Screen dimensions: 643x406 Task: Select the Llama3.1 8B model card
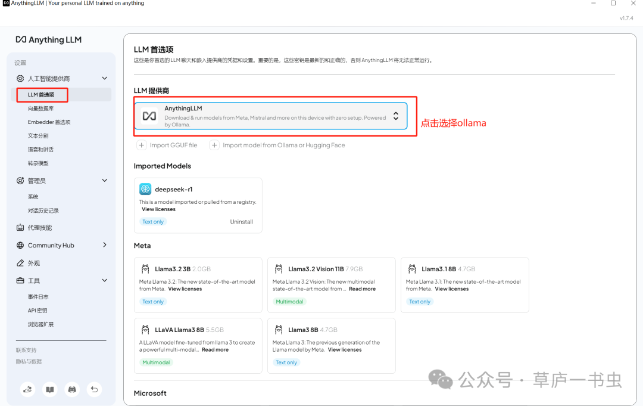pos(464,285)
